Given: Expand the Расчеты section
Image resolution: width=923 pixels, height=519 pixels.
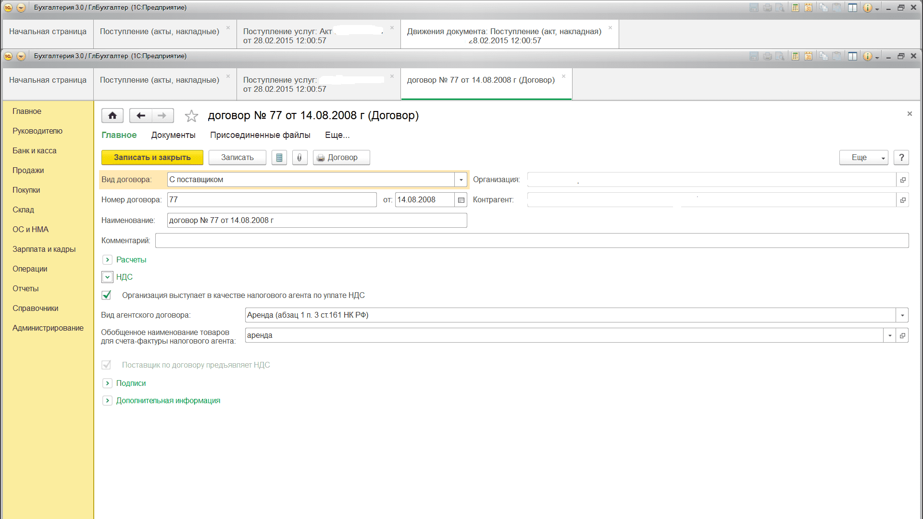Looking at the screenshot, I should click(107, 260).
